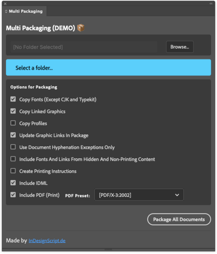This screenshot has width=217, height=254.
Task: Toggle Update Graphic Links In Package
Action: pyautogui.click(x=13, y=135)
